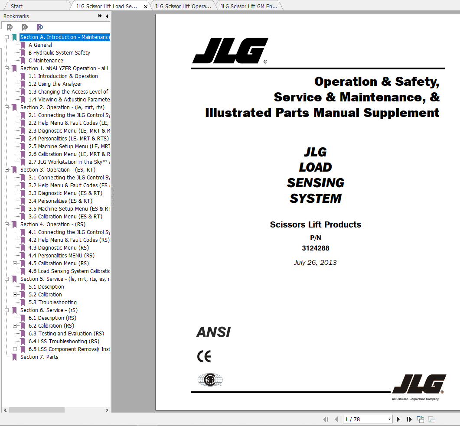
Task: Open bookmark 4.4 Personalities MENU (RS)
Action: coord(62,255)
